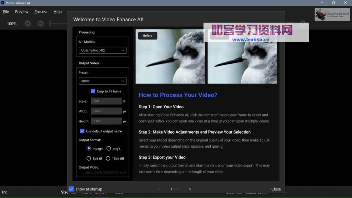Click the previous frame playback icon

(27, 24)
